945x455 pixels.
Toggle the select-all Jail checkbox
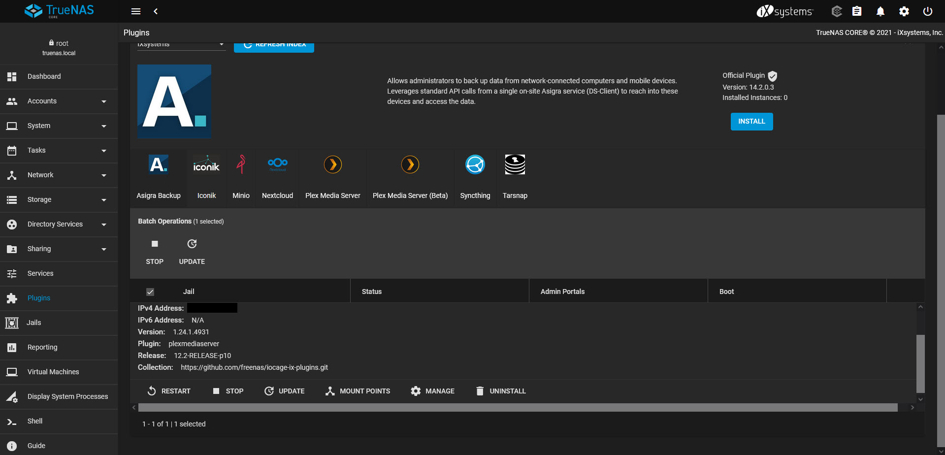coord(150,292)
